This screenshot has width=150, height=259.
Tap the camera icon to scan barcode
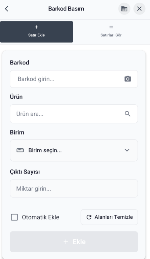point(128,79)
